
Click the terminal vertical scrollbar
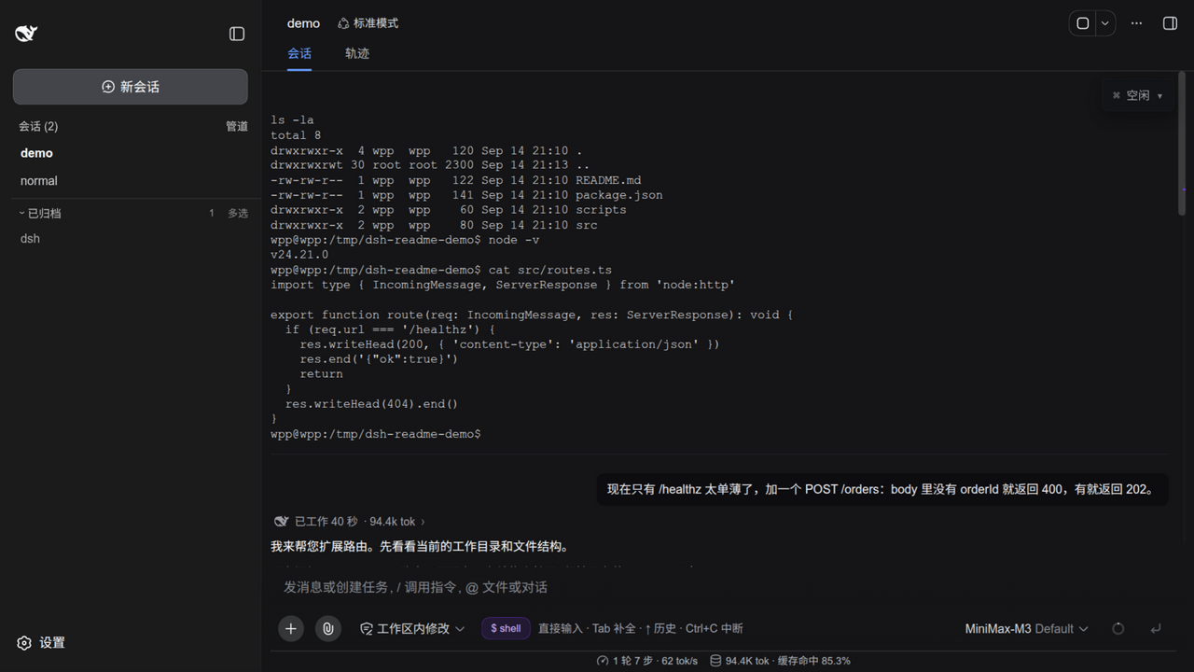point(1182,144)
